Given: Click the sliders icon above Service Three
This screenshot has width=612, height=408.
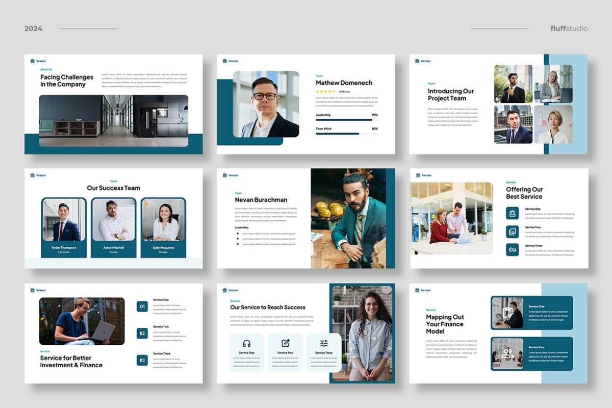Looking at the screenshot, I should click(324, 343).
